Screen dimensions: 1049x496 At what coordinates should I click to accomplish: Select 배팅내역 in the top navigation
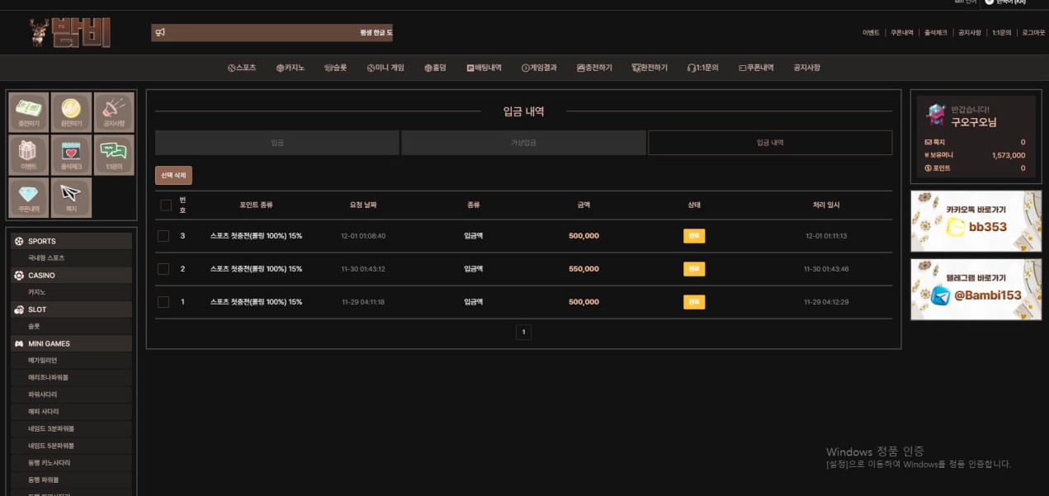484,68
